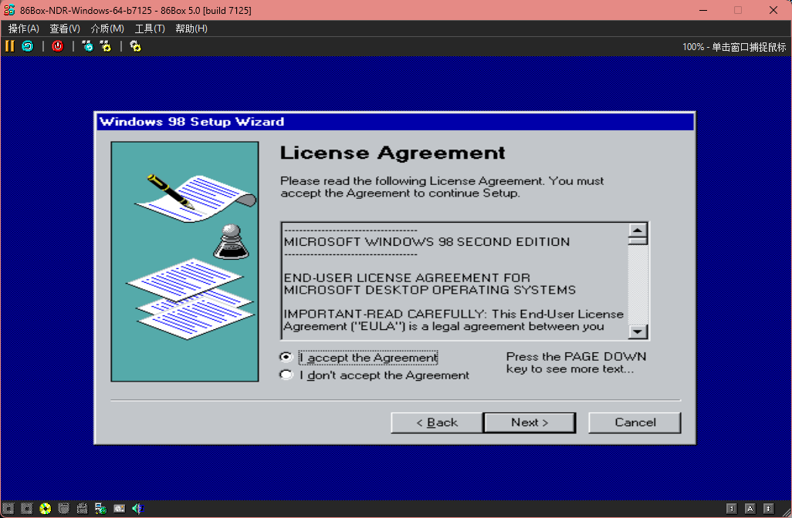Click 'END-USER LICENSE AGREEMENT FOR' text line
Viewport: 792px width, 518px height.
407,278
